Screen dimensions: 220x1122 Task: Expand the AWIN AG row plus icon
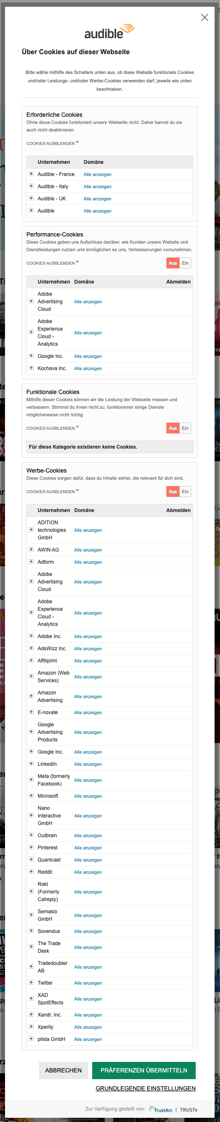coord(31,550)
